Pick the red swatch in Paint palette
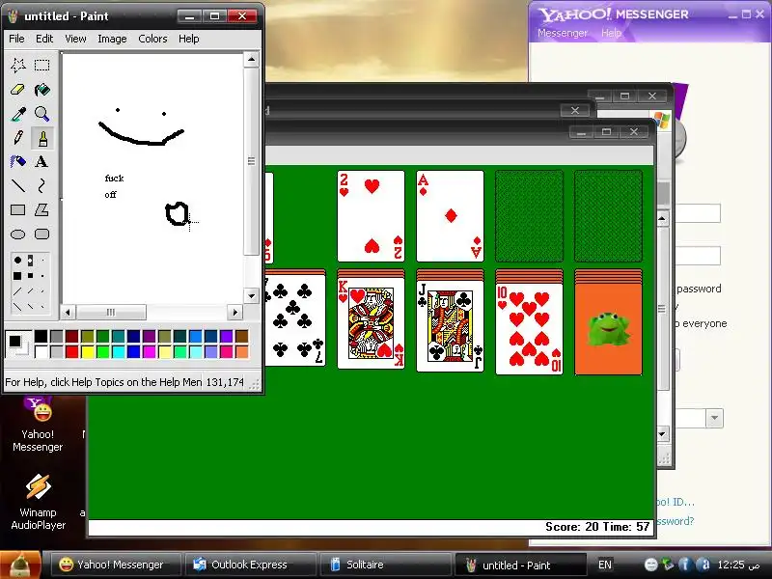This screenshot has width=772, height=579. coord(71,351)
